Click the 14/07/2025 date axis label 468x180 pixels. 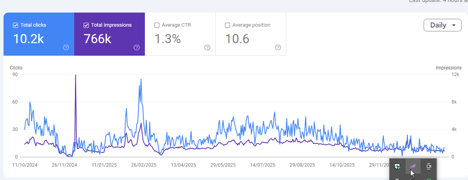click(263, 165)
